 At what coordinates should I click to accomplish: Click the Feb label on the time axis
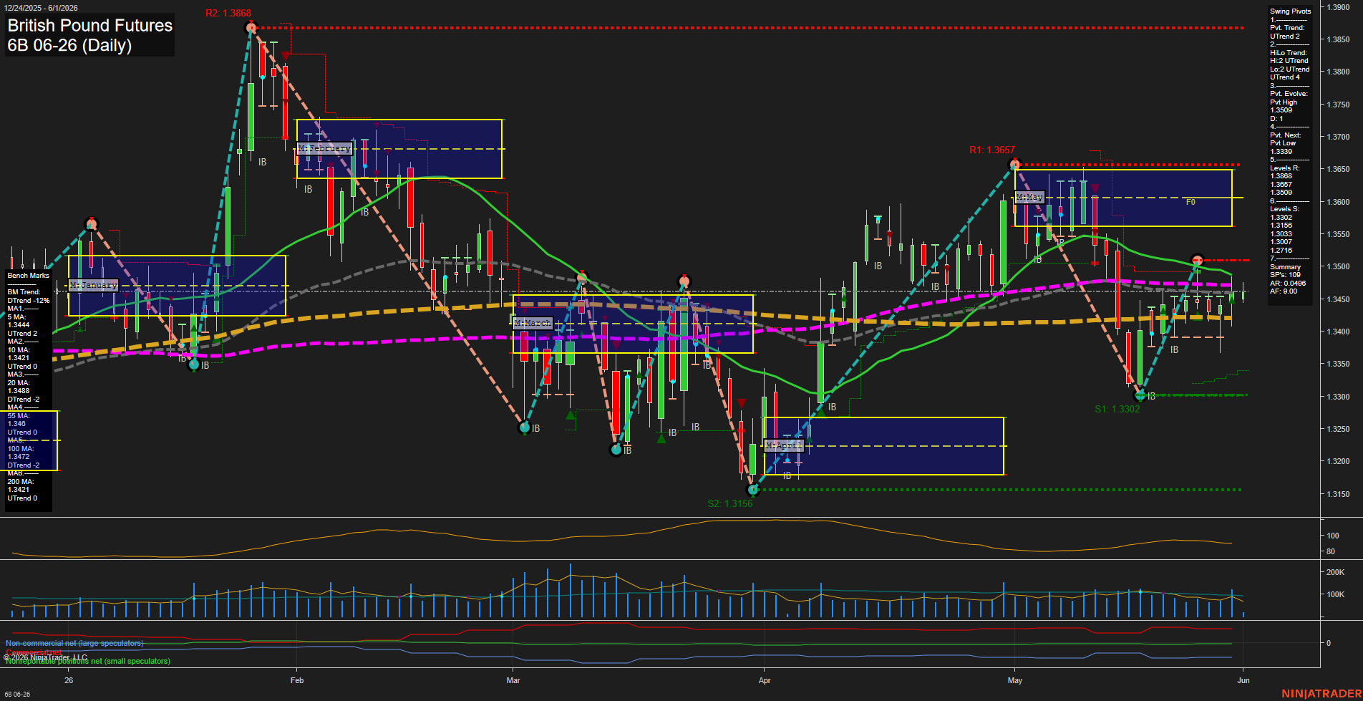pos(297,680)
